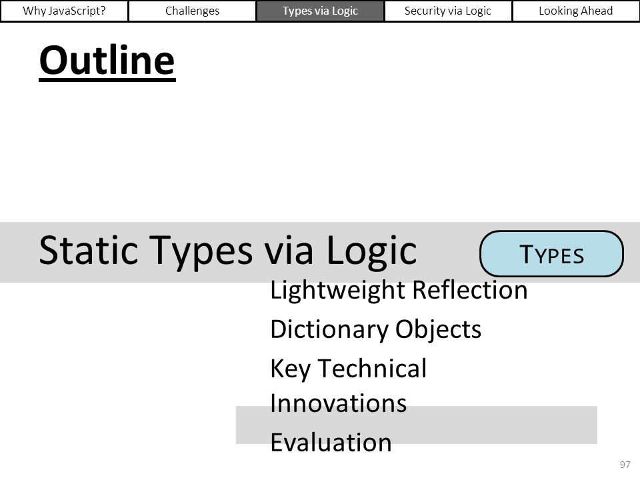Click gray band between Logic and TYPES

click(x=449, y=252)
